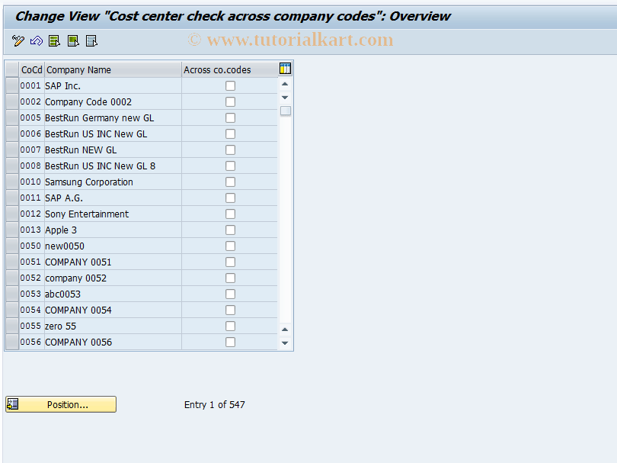The width and height of the screenshot is (617, 463).
Task: Click the Undo arrow icon
Action: [x=36, y=40]
